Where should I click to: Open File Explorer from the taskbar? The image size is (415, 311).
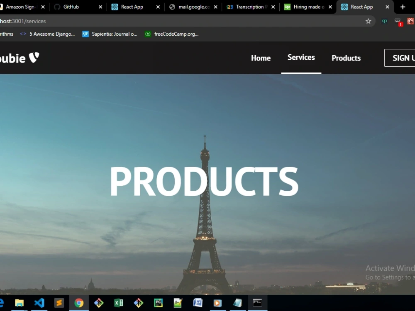pos(20,303)
